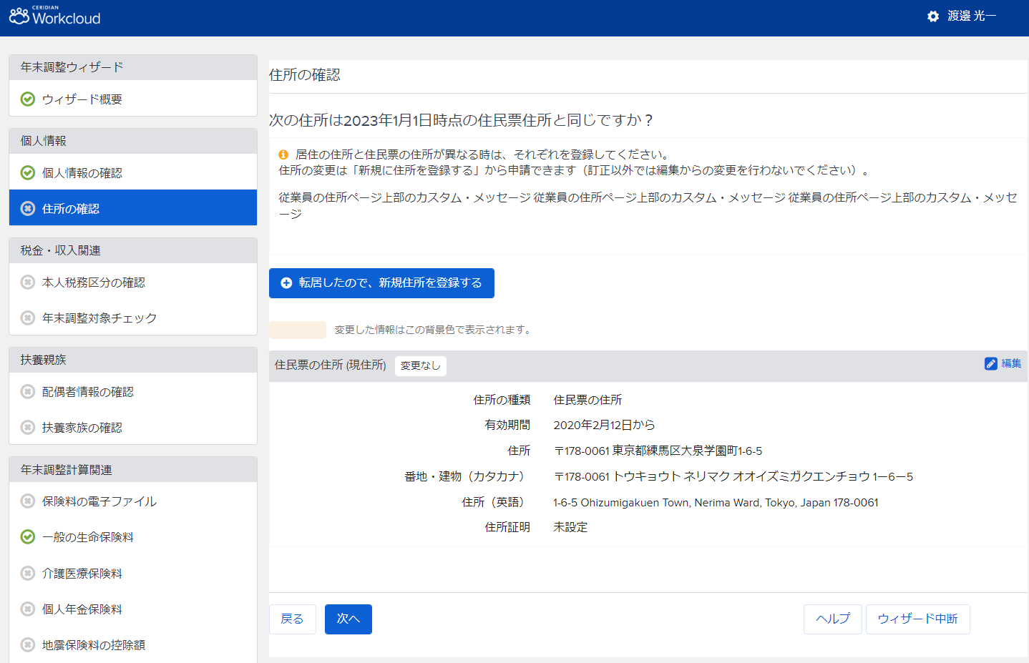Click gray status icon beside 介護医療保険料
Screen dimensions: 1029x663
tap(28, 573)
